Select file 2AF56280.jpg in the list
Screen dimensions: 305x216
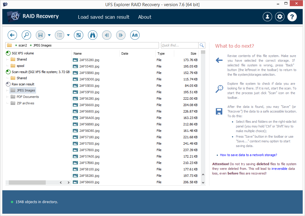click(89, 99)
